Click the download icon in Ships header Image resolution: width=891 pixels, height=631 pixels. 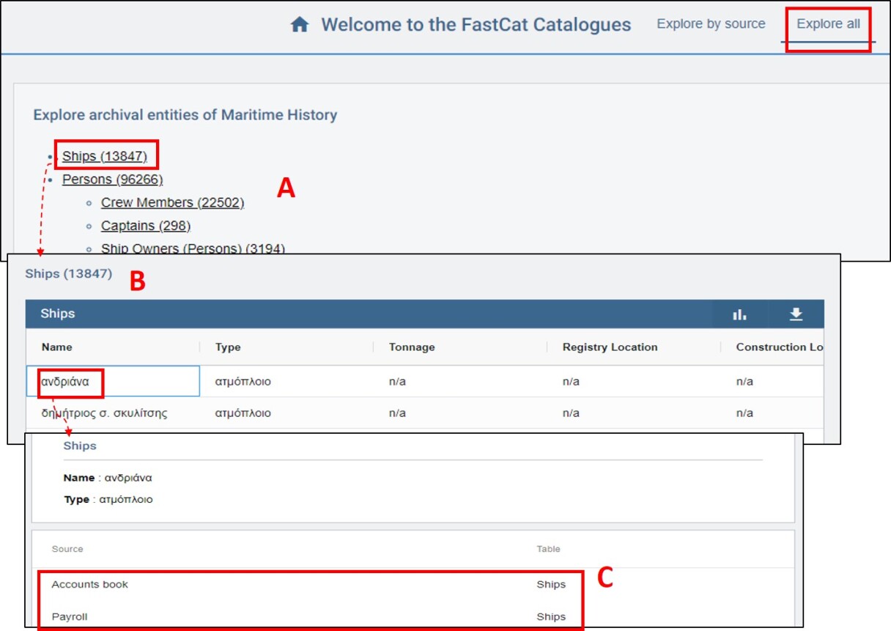coord(796,314)
